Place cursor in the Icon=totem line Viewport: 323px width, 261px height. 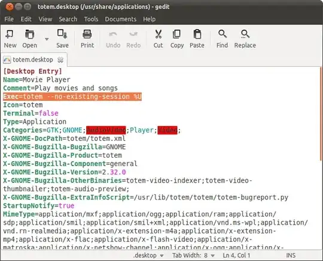point(23,105)
